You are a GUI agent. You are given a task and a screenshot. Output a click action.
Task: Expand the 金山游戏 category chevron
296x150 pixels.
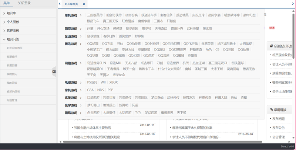[x=81, y=36]
